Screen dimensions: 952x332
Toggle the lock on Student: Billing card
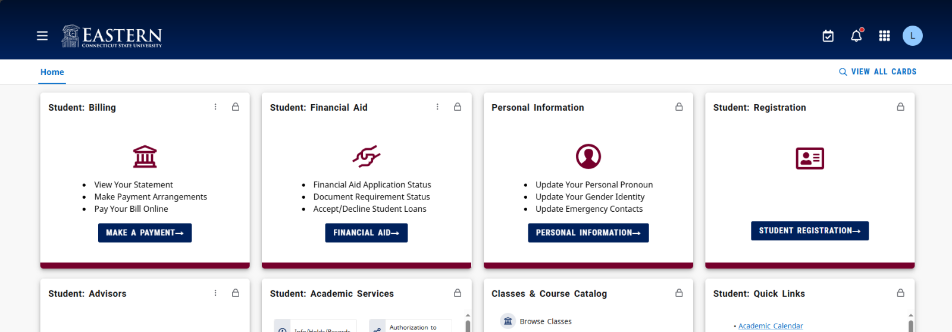tap(236, 107)
